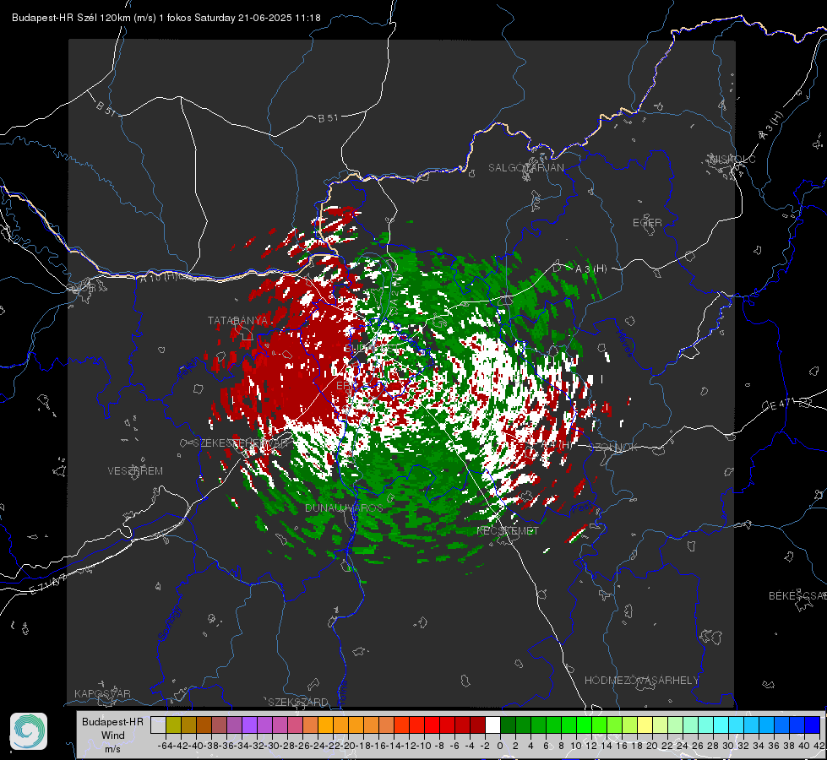The width and height of the screenshot is (827, 760).
Task: Click the VESZPRÉM city label
Action: coord(135,470)
